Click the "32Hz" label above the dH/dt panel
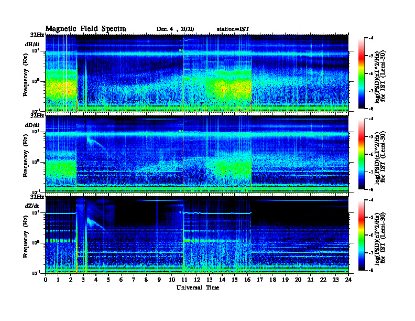415x321 pixels. click(37, 35)
